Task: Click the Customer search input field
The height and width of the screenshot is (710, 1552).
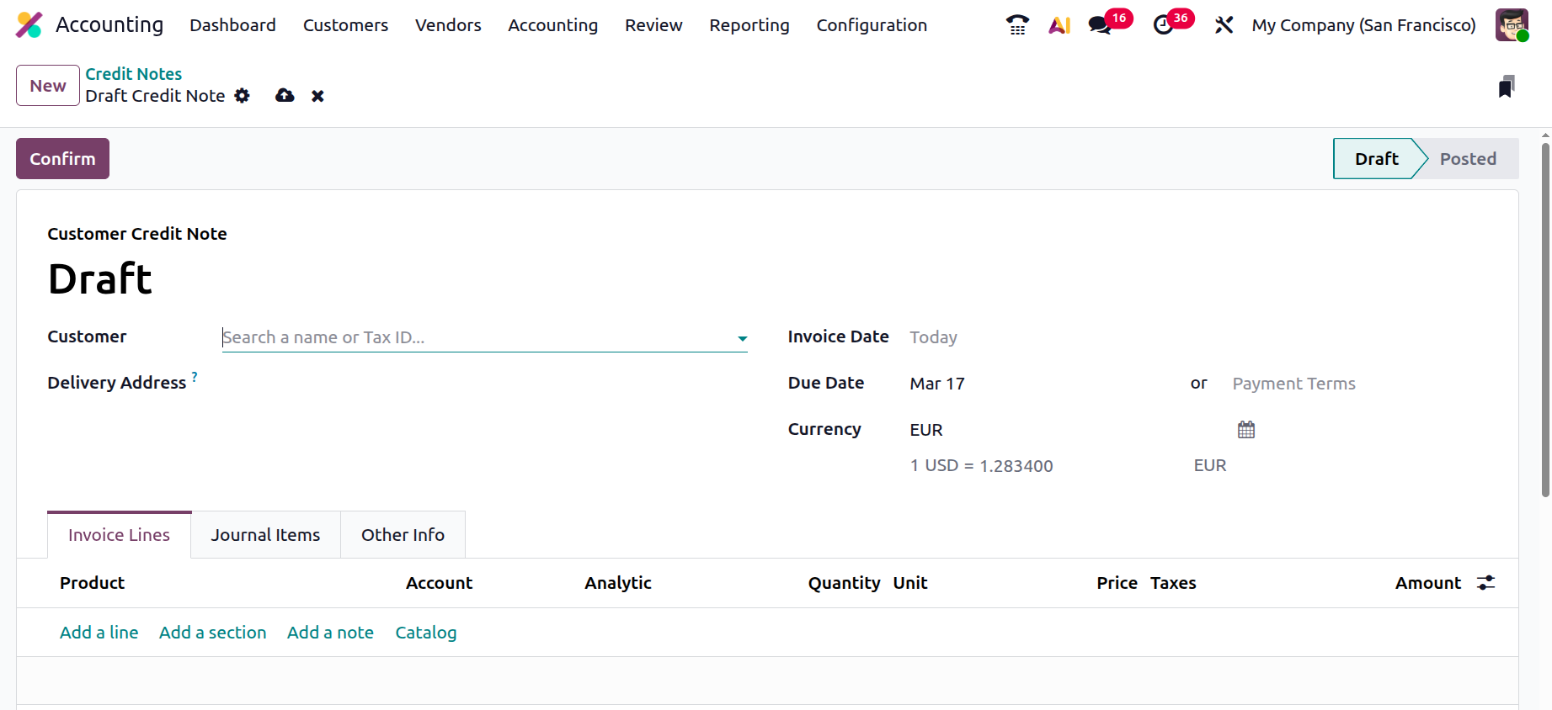Action: coord(476,337)
